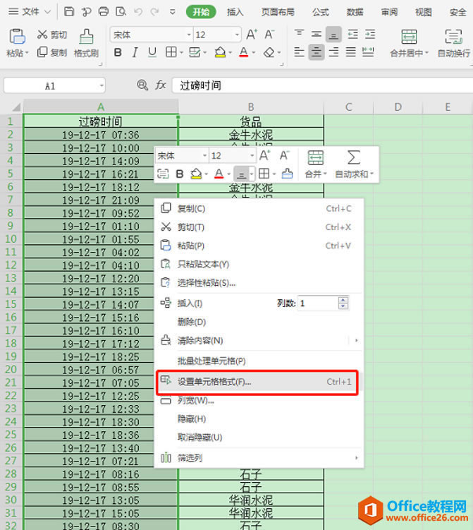Decrease font size in ribbon
The width and height of the screenshot is (473, 530).
click(x=269, y=35)
